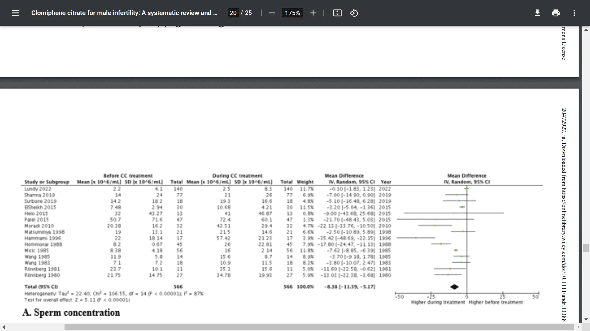Click the '100.0%' total weight value
Viewport: 590px width, 331px height.
pos(305,287)
